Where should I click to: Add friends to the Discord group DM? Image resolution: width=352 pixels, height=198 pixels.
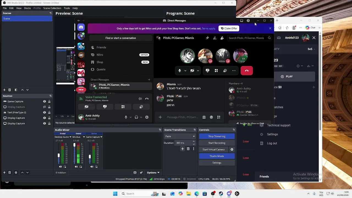[215, 38]
